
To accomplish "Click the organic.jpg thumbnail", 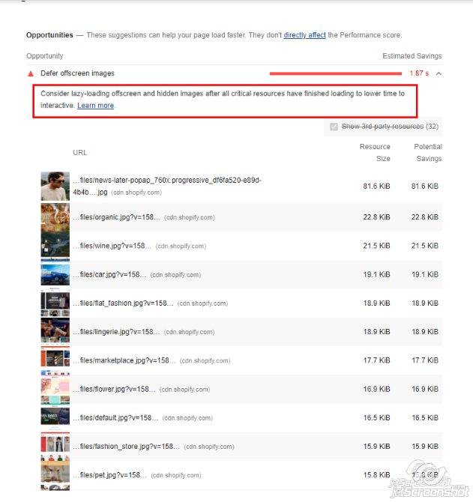I will tap(55, 217).
